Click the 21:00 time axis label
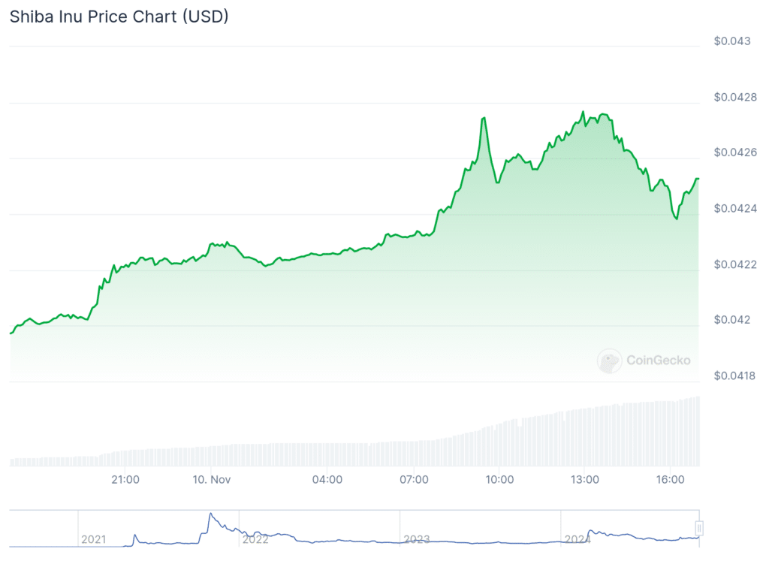This screenshot has width=769, height=561. point(125,479)
